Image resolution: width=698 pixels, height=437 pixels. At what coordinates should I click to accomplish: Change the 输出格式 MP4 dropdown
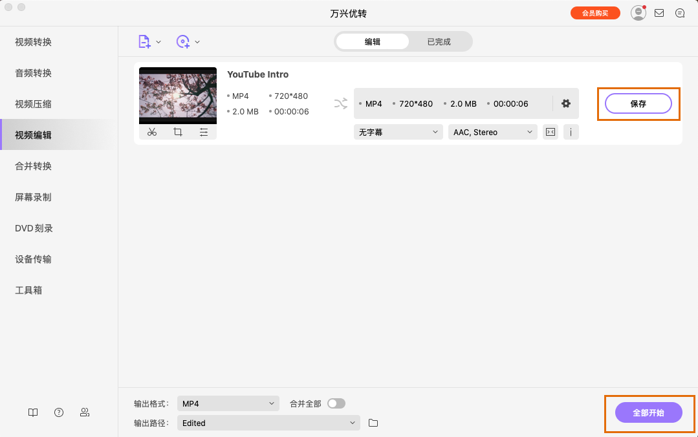228,402
